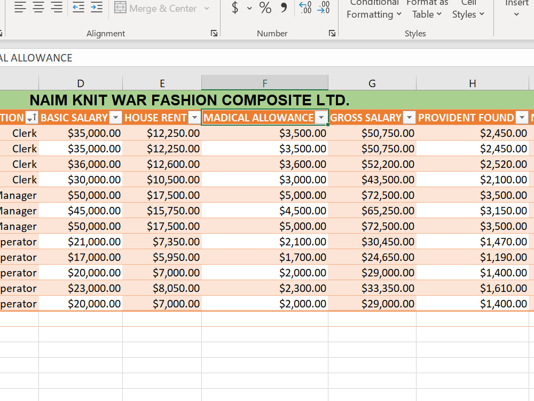Decrease Decimal places
Viewport: 534px width, 401px height.
coord(323,7)
